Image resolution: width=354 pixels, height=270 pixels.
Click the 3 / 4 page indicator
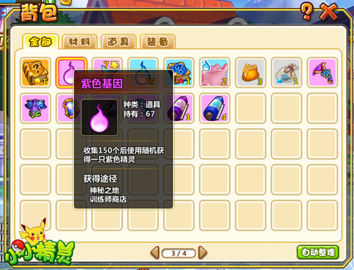pyautogui.click(x=179, y=254)
